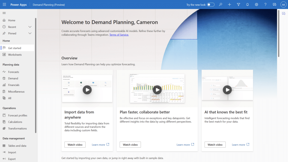
Task: Click the search magnifier icon
Action: point(220,4)
